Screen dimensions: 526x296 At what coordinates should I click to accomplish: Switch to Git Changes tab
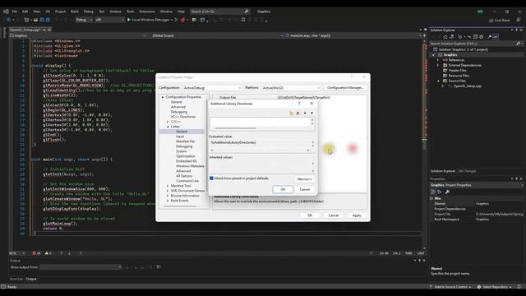coord(468,171)
